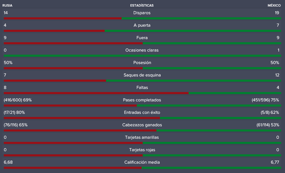Click the Ocasiones claras label
This screenshot has width=285, height=173.
click(x=142, y=50)
